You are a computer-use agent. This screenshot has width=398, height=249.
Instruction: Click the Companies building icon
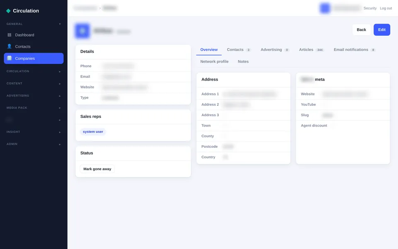10,58
